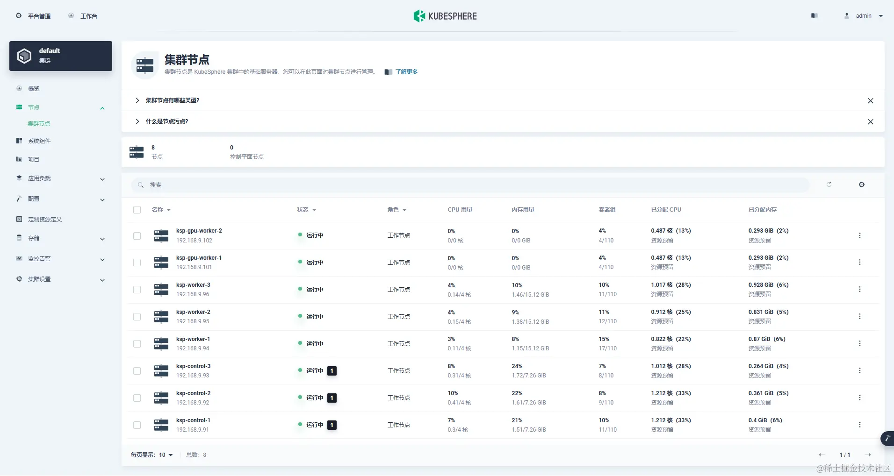Click the taint badge on ksp-control-3
This screenshot has width=894, height=476.
332,371
